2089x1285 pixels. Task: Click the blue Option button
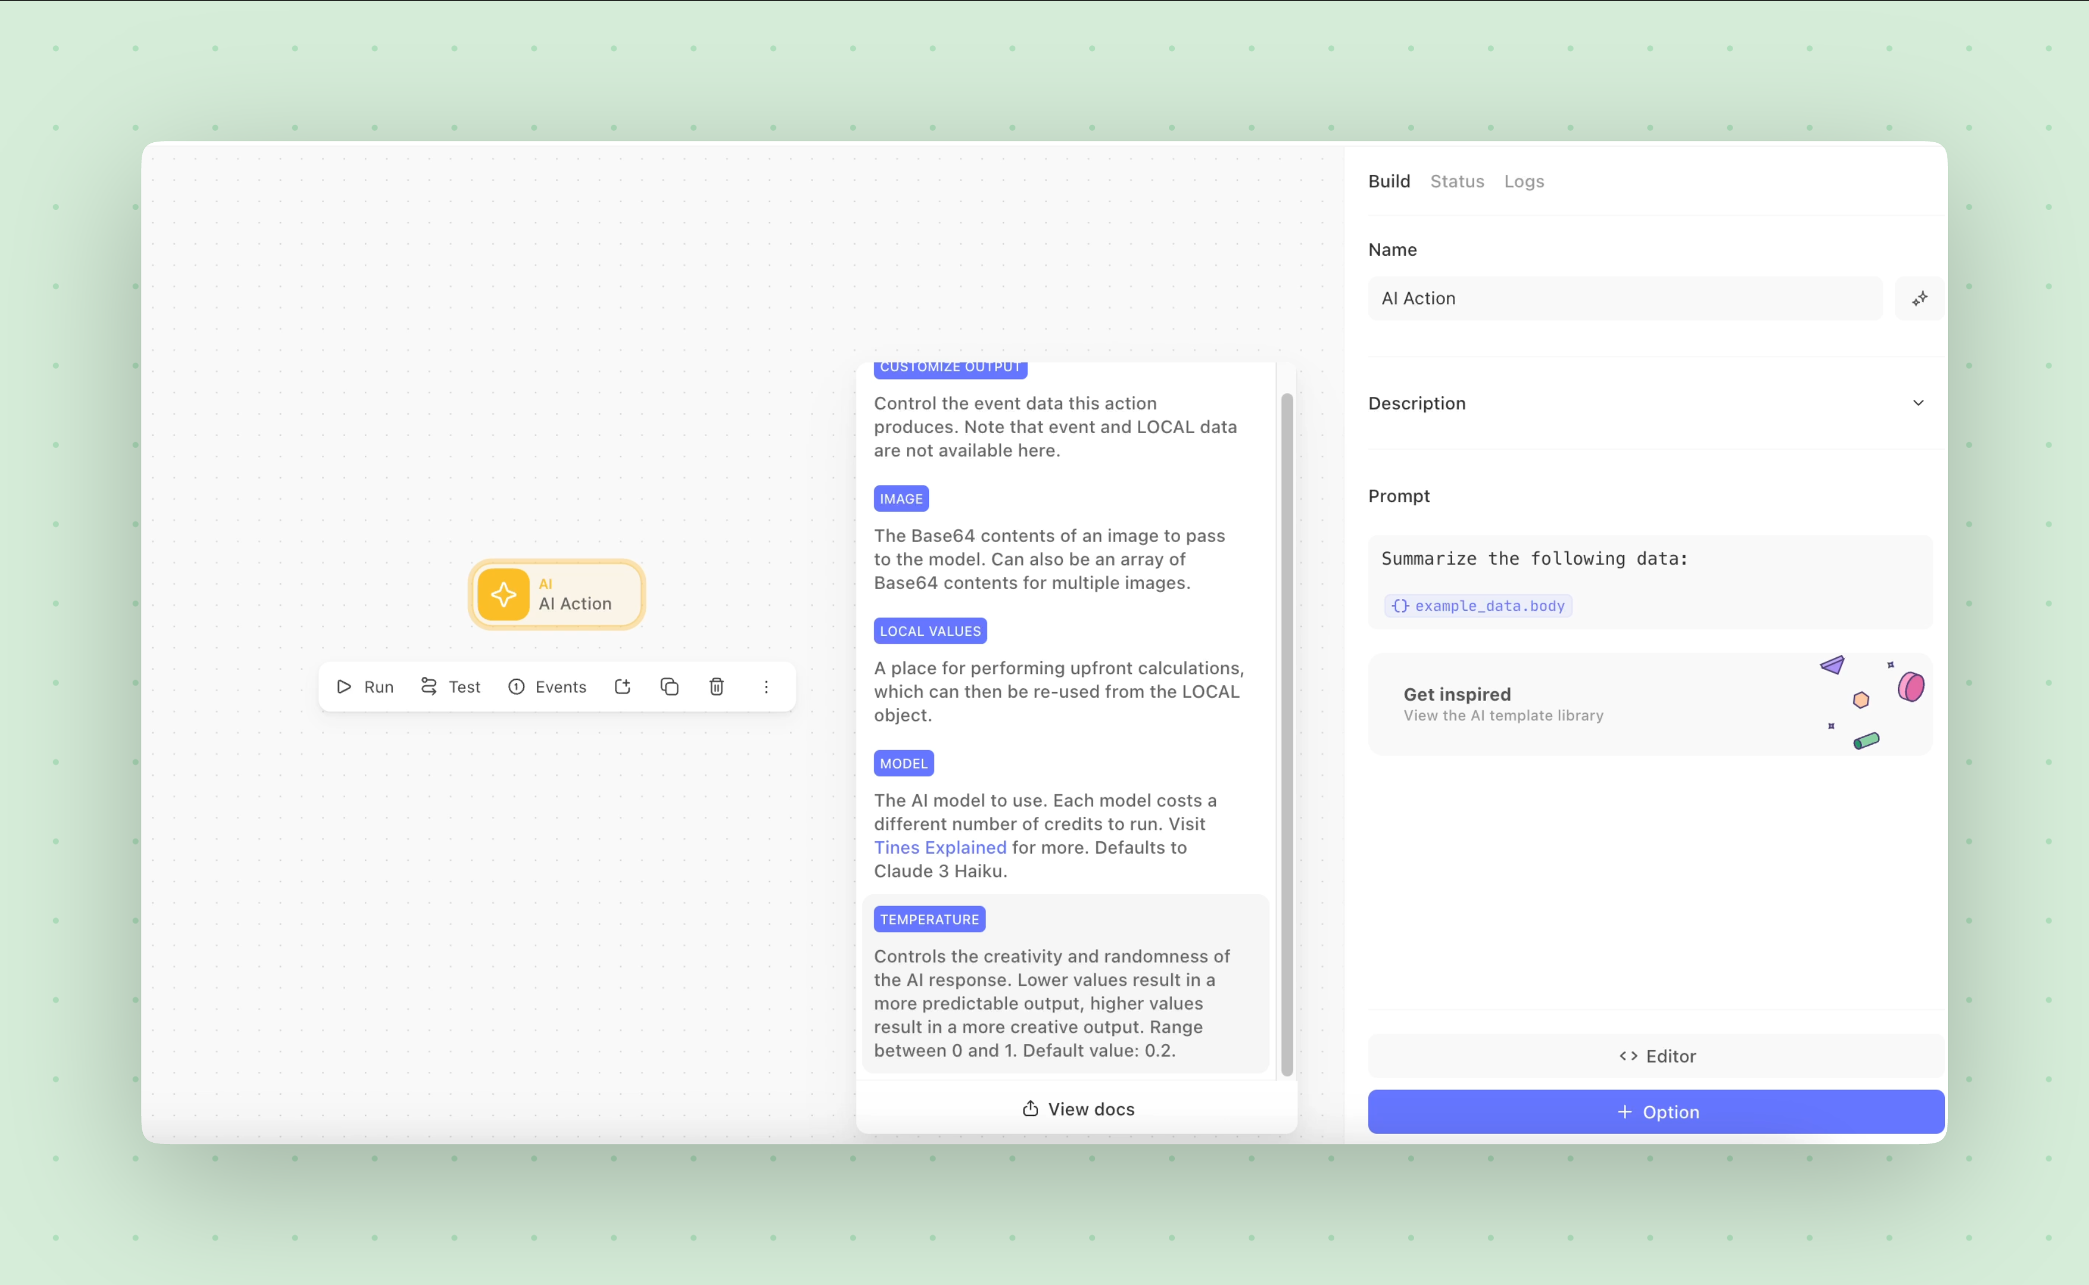[x=1656, y=1112]
